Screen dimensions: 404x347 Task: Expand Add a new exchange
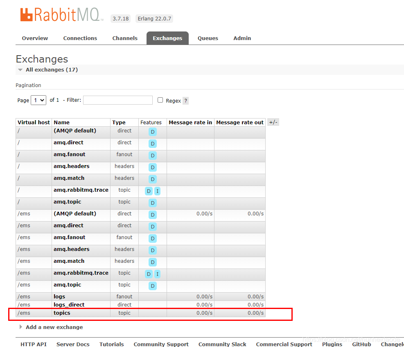pos(54,327)
